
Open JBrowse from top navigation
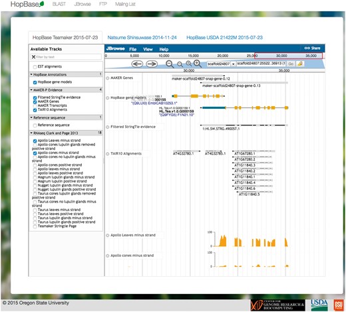coord(83,4)
